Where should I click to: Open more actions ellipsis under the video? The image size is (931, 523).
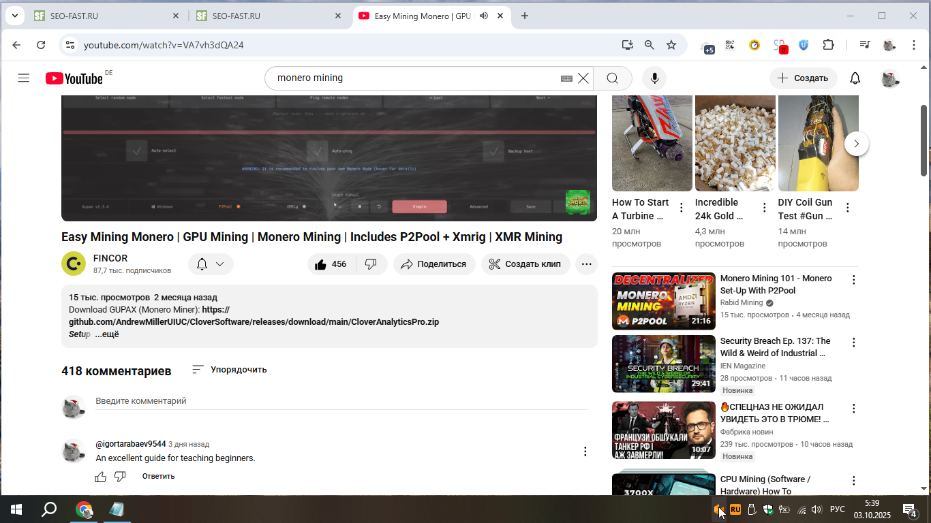[x=587, y=264]
